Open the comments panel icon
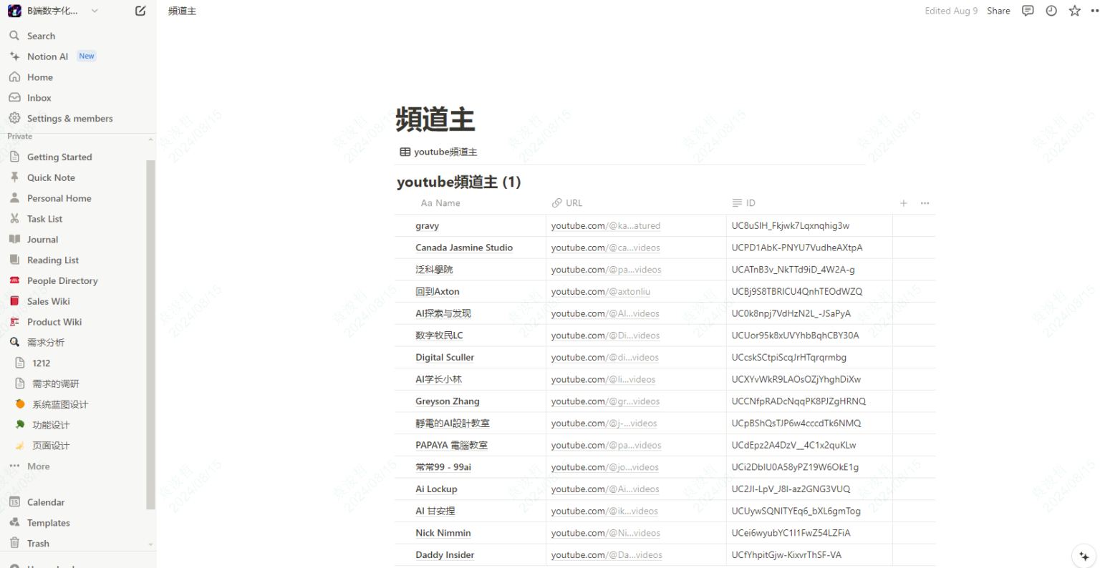Image resolution: width=1100 pixels, height=568 pixels. (x=1028, y=10)
